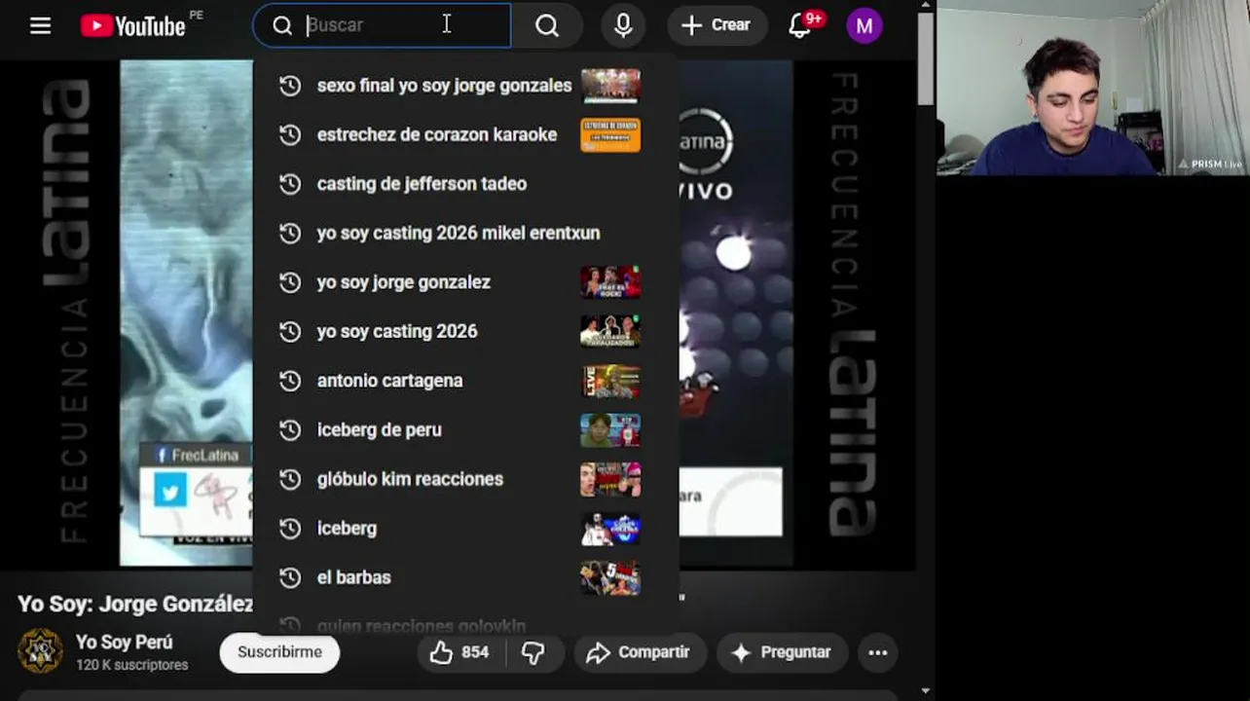Screen dimensions: 1250x701
Task: Click history clock icon beside 'estrechez de corazon karaoke'
Action: pyautogui.click(x=290, y=134)
